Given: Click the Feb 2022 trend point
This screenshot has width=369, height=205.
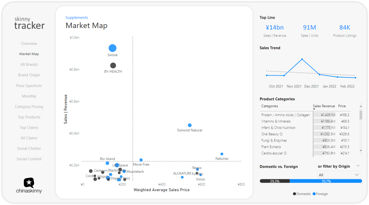Looking at the screenshot, I should (355, 78).
